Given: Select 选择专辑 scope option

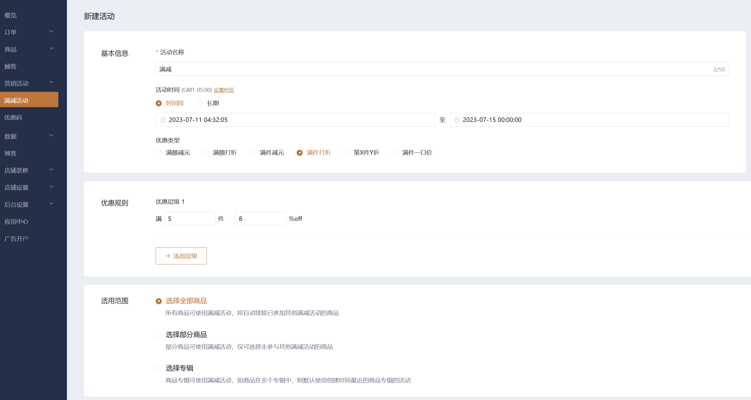Looking at the screenshot, I should (159, 368).
